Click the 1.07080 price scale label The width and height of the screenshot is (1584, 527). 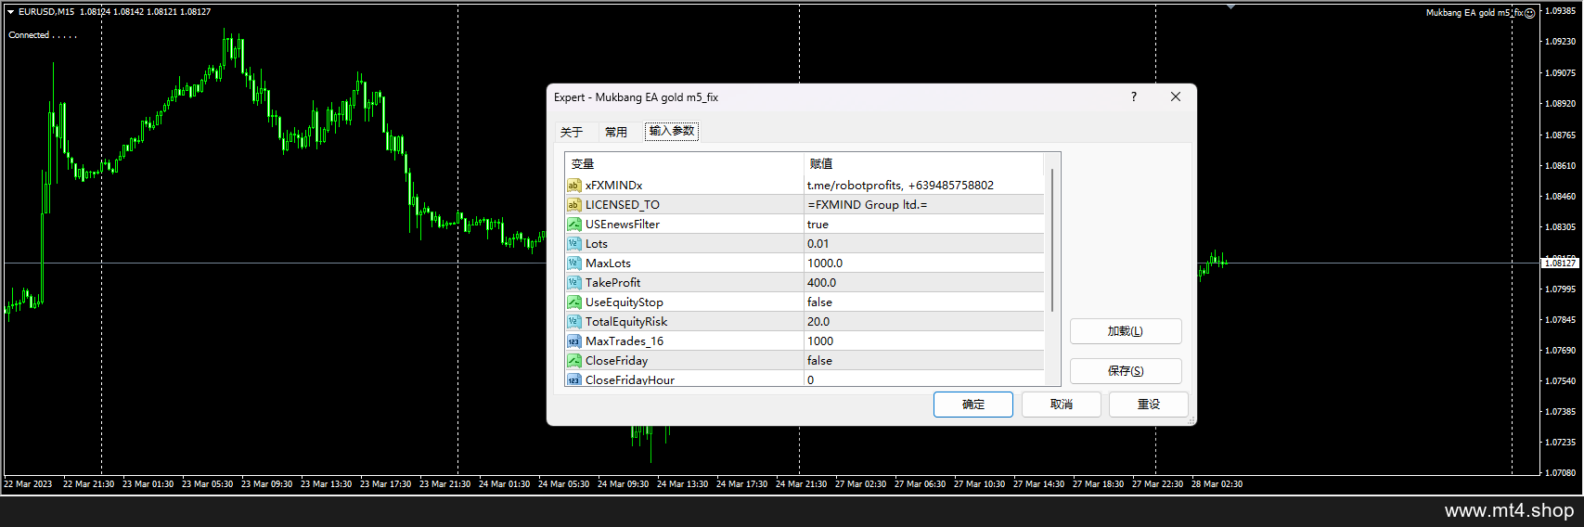tap(1560, 473)
